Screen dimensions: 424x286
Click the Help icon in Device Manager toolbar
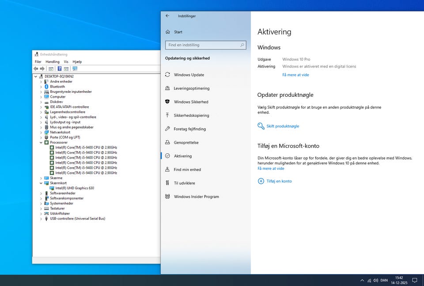point(60,69)
